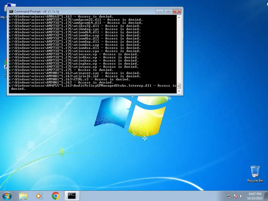Click the atiumd6a.cap access denied line
The height and width of the screenshot is (201, 268).
(x=75, y=35)
